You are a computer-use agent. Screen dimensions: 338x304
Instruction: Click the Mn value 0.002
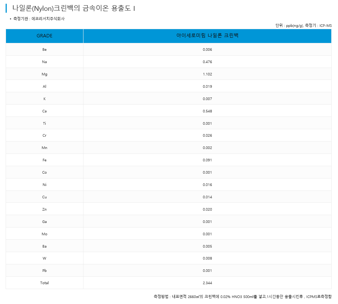coord(207,148)
